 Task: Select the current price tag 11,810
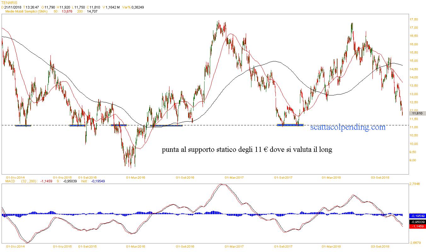417,113
